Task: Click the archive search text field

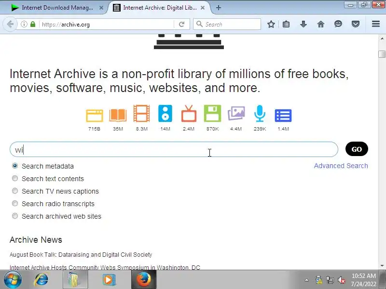Action: tap(174, 149)
